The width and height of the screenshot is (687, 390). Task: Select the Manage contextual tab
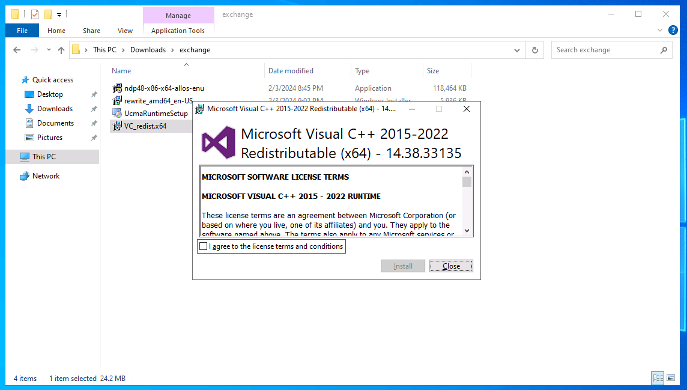pyautogui.click(x=178, y=16)
